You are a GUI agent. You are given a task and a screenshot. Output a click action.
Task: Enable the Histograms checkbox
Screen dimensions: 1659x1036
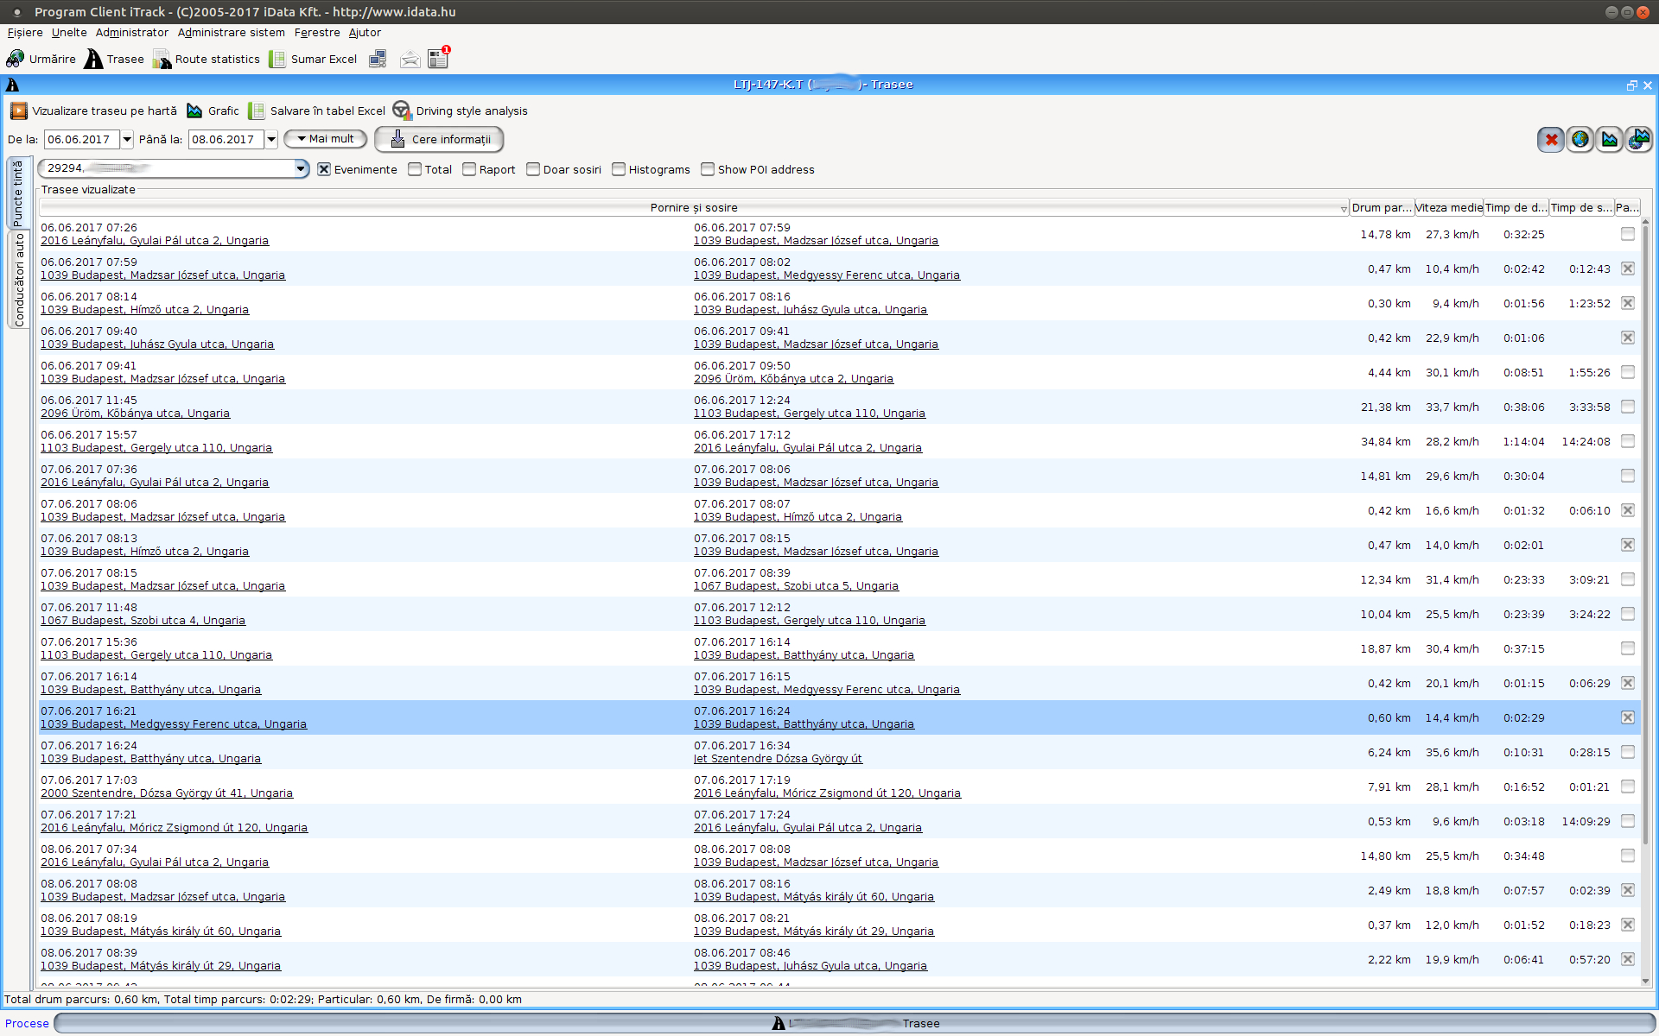(619, 169)
